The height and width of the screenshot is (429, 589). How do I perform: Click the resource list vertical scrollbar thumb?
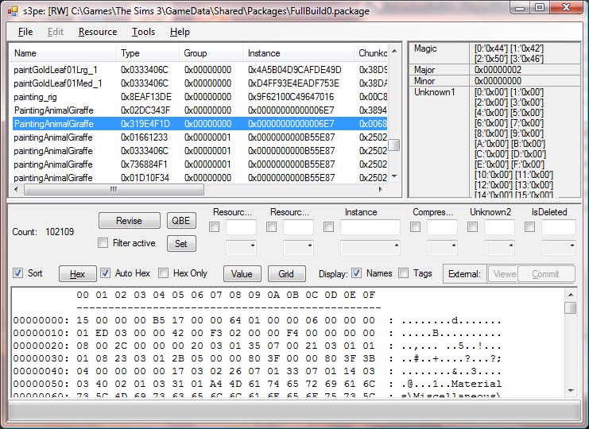394,145
